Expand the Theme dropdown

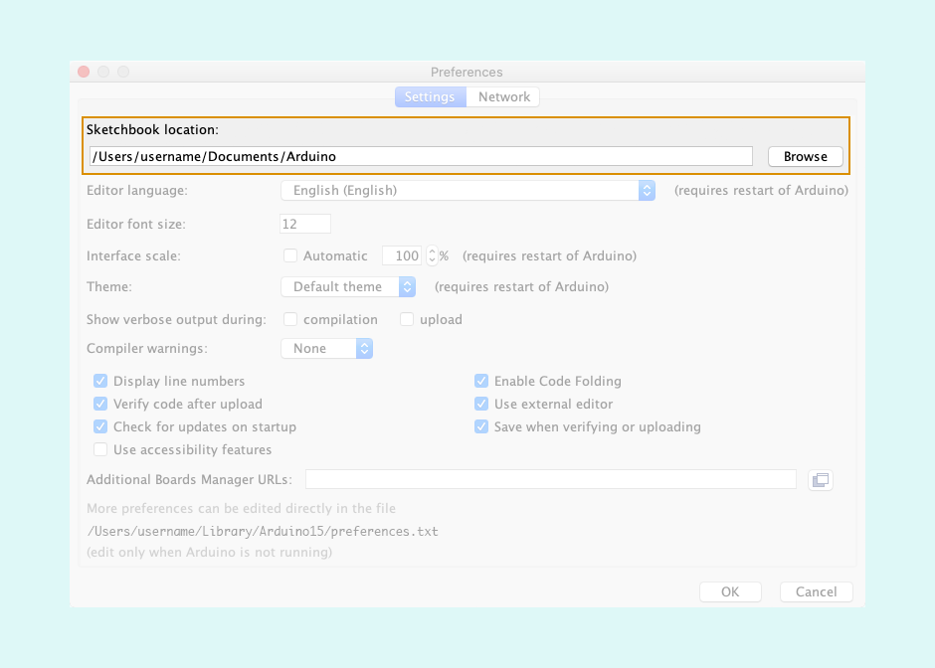pyautogui.click(x=347, y=286)
